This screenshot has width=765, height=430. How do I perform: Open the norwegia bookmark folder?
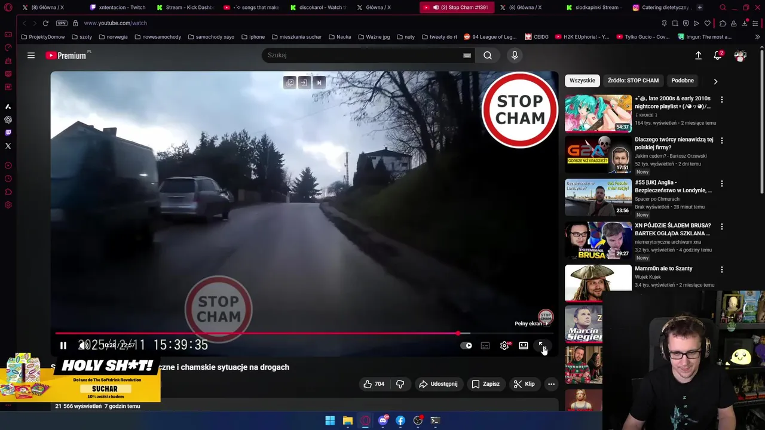pos(114,37)
